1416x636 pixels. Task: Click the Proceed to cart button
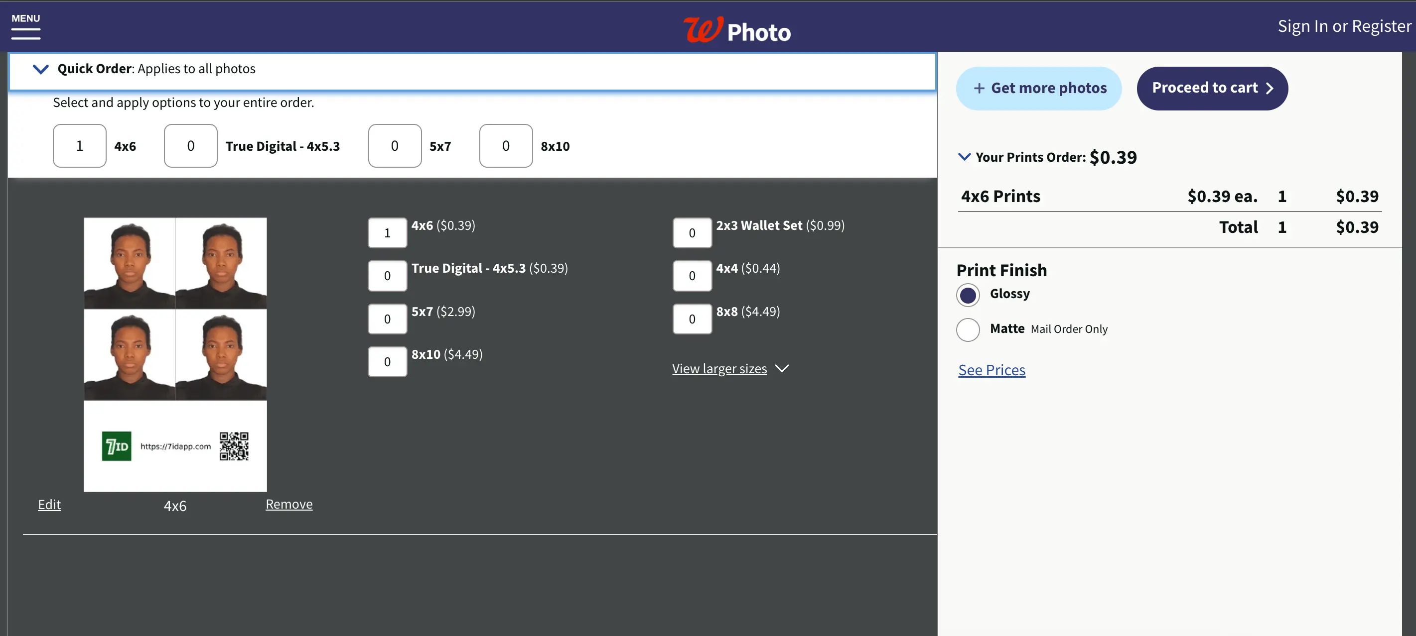pos(1212,88)
